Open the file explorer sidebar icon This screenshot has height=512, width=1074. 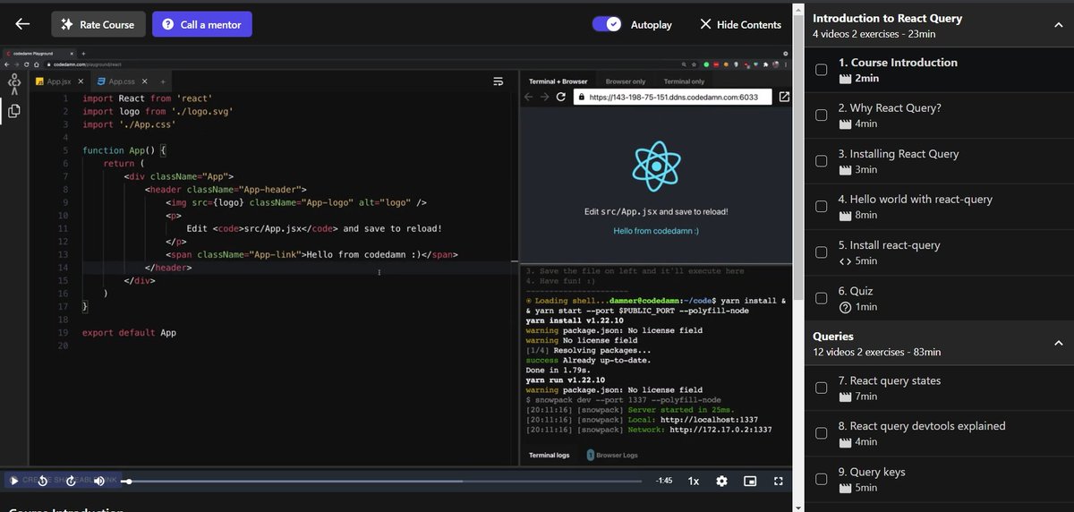13,111
